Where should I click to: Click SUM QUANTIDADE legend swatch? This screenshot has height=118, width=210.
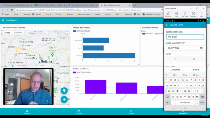tap(74, 31)
